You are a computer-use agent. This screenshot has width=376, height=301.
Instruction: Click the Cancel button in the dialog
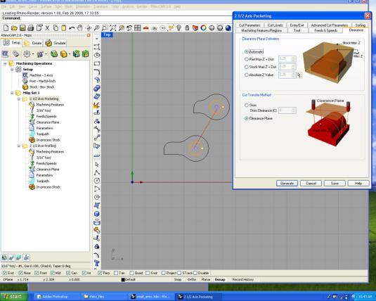point(311,184)
